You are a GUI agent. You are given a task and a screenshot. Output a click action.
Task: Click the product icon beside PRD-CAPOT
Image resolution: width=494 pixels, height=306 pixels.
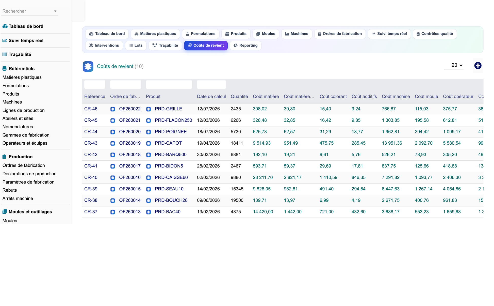coord(149,143)
